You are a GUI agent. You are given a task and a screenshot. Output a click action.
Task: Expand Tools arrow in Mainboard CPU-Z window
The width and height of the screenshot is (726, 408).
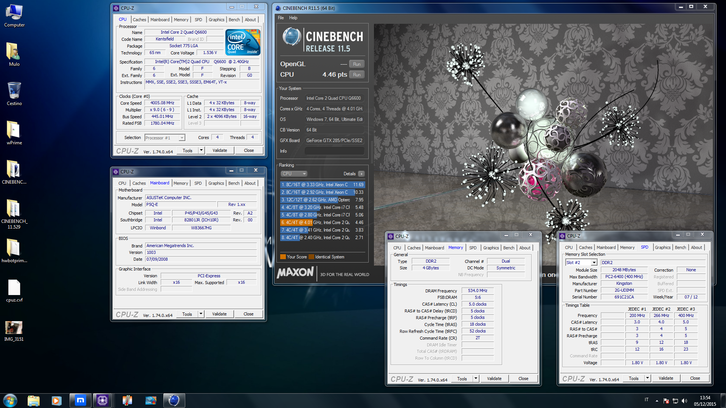coord(201,314)
